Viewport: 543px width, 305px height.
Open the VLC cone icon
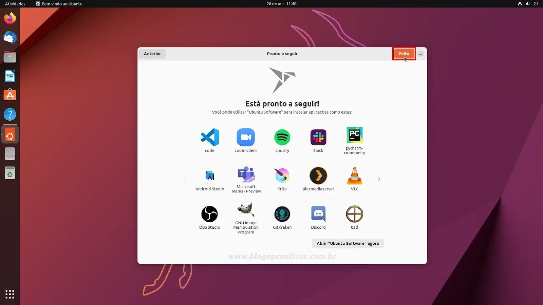(x=354, y=176)
